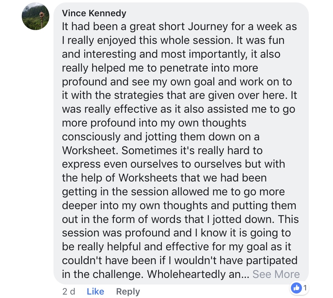Open the Vince Kennedy name link
The width and height of the screenshot is (333, 298).
point(94,13)
